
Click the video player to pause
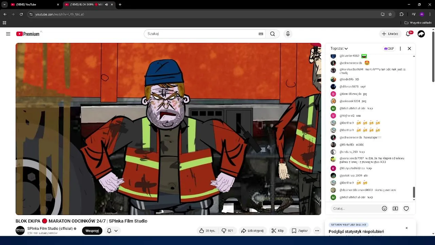(168, 129)
